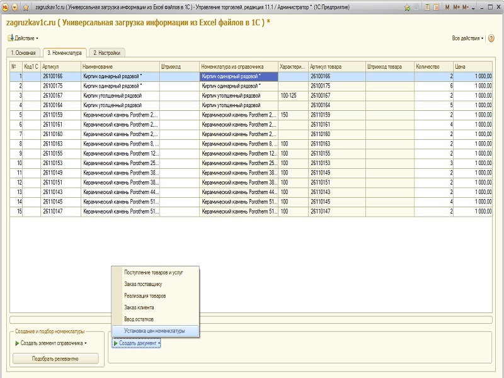The height and width of the screenshot is (378, 504).
Task: Add to favorites using the star with green arrow
Action: point(407,8)
